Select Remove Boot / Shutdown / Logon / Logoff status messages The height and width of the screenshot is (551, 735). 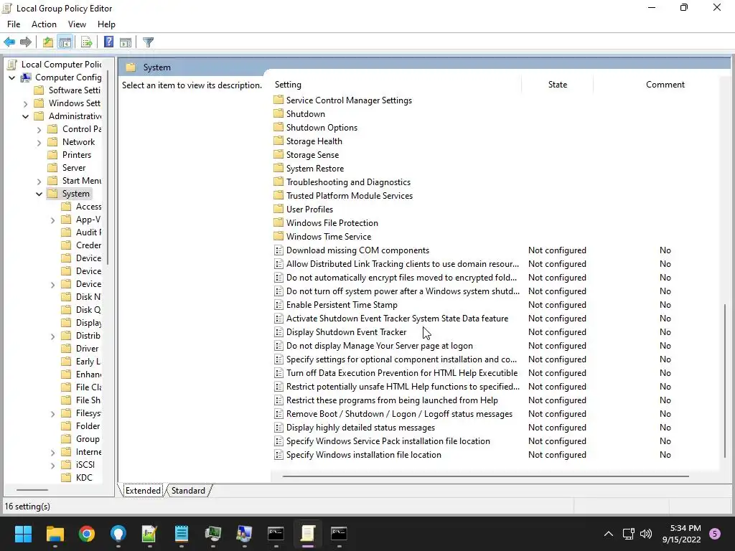click(399, 414)
